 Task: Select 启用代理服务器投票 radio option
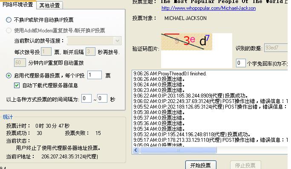click(9, 75)
